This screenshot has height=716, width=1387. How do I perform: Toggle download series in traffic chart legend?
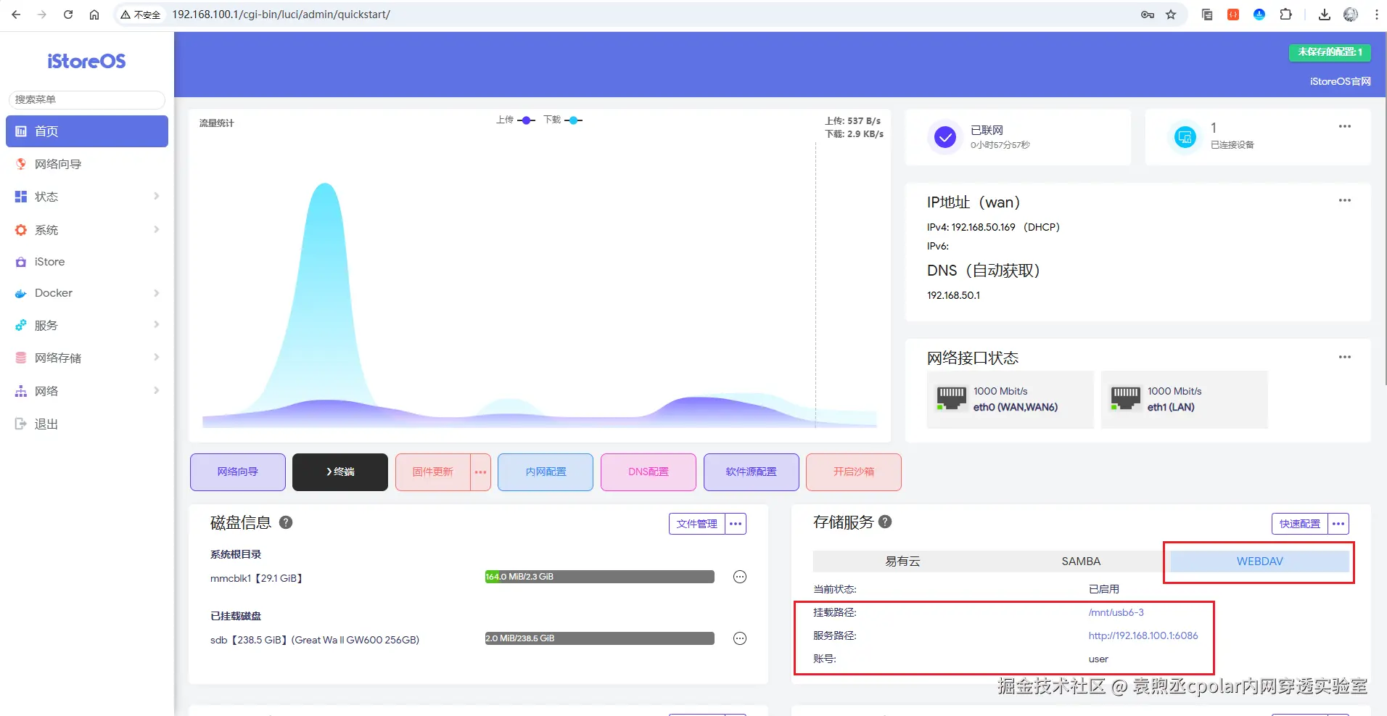point(563,120)
